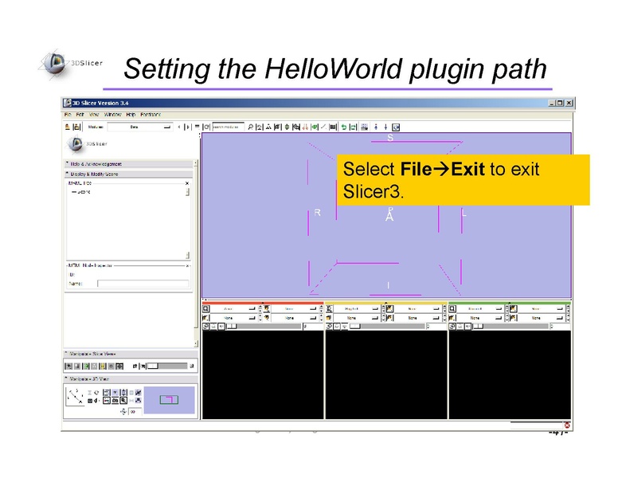The width and height of the screenshot is (618, 478).
Task: Click the fit-to-window icon in red slice
Action: point(205,309)
